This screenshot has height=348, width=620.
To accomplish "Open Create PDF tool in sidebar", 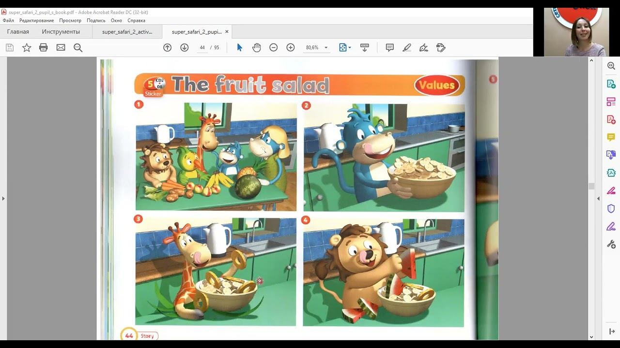I will click(611, 119).
